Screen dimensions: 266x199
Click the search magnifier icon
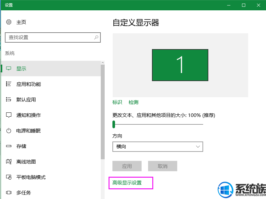pos(96,37)
